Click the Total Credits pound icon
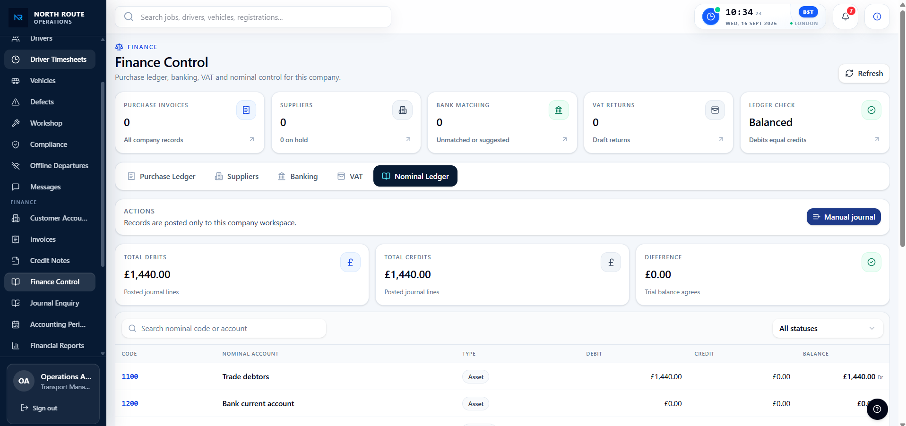The height and width of the screenshot is (426, 906). click(611, 262)
